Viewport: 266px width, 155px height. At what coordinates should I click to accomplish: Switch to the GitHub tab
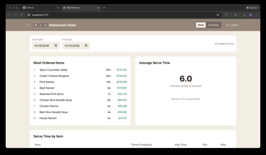point(40,8)
